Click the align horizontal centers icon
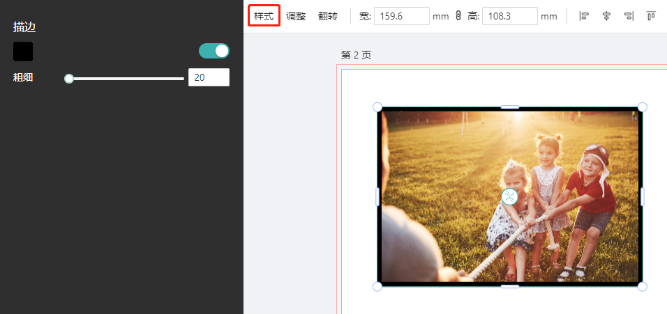The height and width of the screenshot is (314, 667). 606,16
